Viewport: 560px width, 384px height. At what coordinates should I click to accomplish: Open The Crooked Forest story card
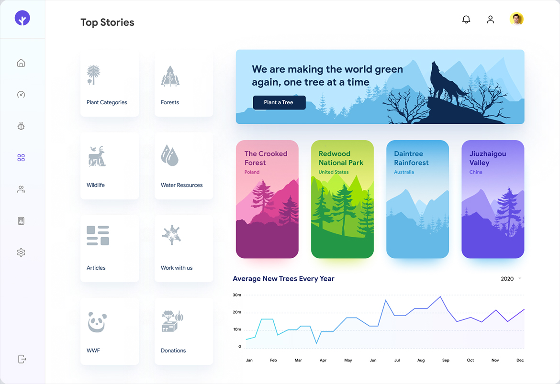267,199
